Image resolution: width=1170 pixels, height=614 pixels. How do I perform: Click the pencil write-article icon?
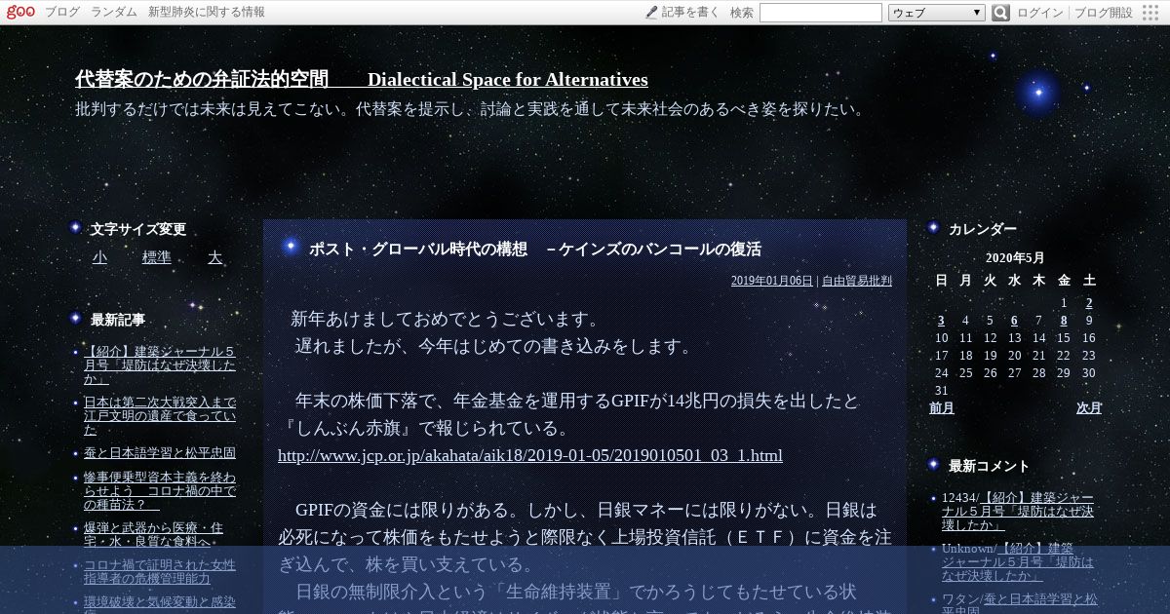[x=651, y=13]
